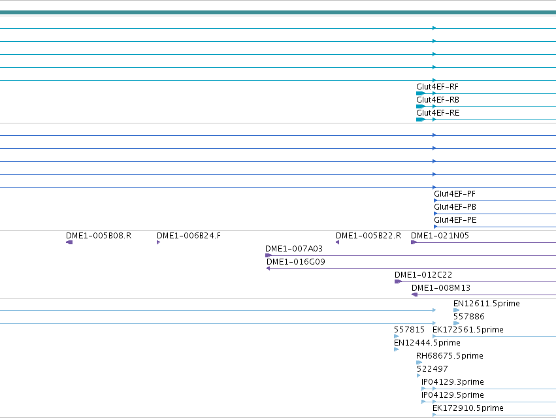Click the DME1-021N05 purple exon block
Image resolution: width=556 pixels, height=418 pixels.
coord(414,242)
